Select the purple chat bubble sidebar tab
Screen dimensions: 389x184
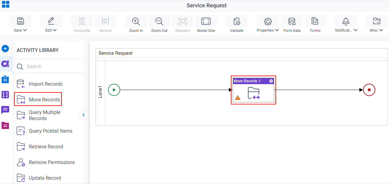point(5,110)
